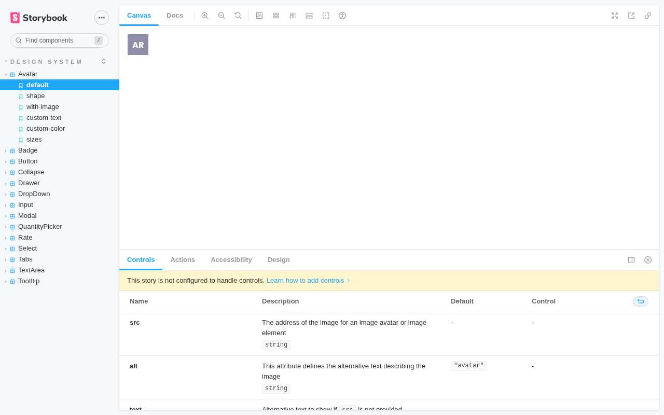The image size is (664, 415).
Task: Open the accessibility vision simulator icon
Action: (x=342, y=16)
